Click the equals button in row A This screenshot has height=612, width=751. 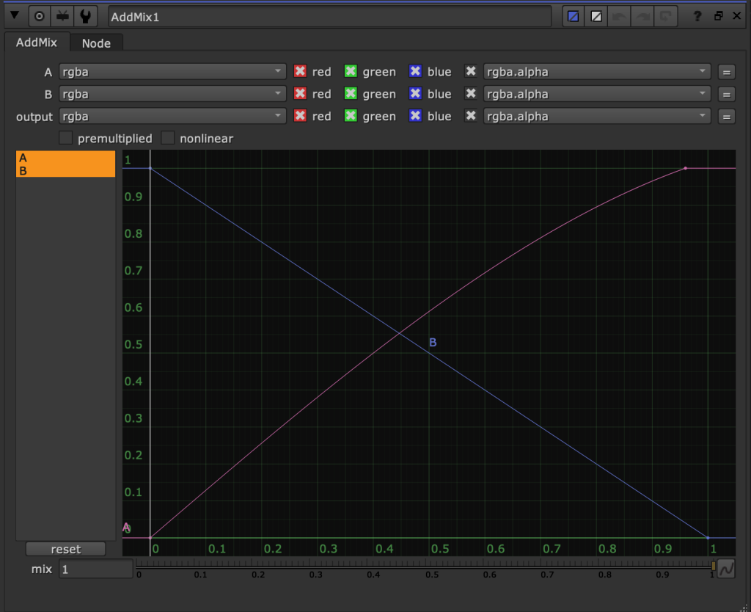pos(727,73)
